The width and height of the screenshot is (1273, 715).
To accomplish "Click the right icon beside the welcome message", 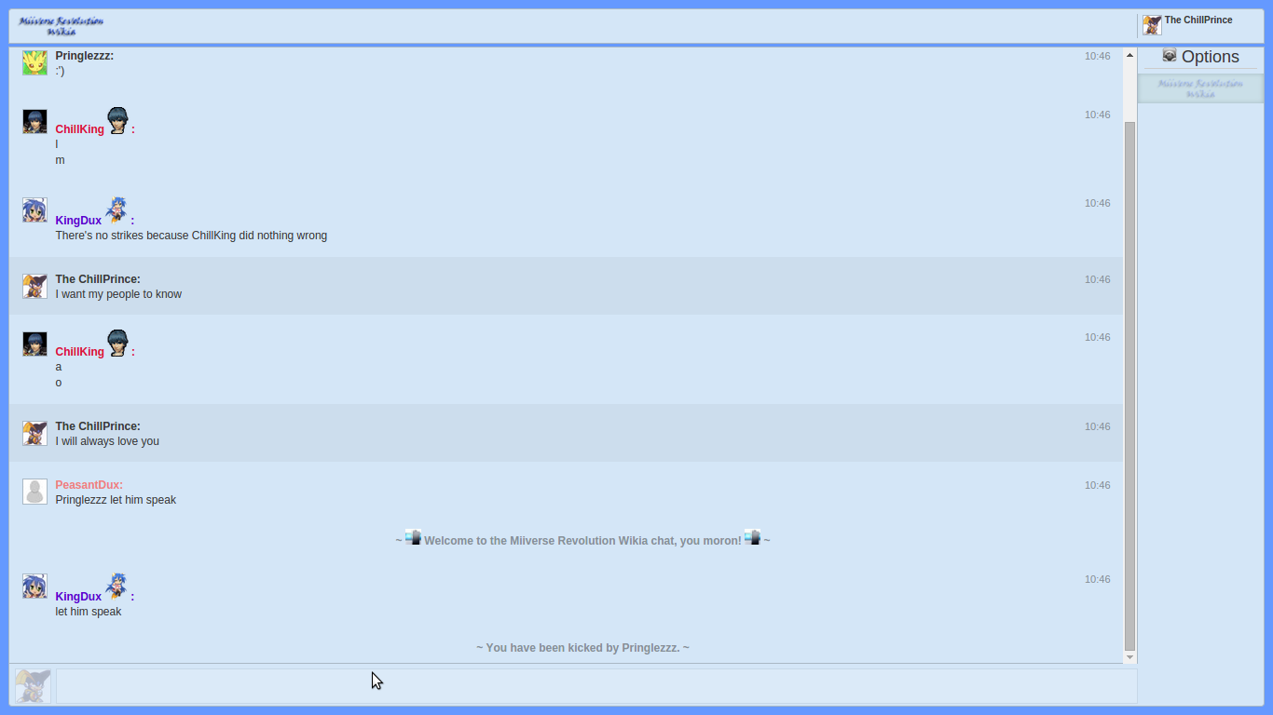I will 752,537.
